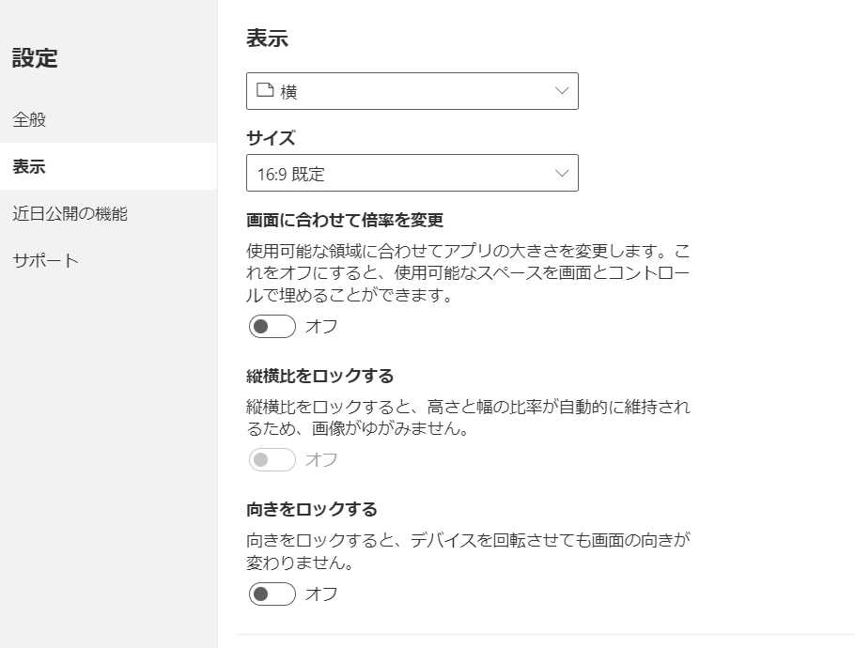
Task: Click the 画面に合わせて倍率を変更 heading
Action: click(x=345, y=221)
